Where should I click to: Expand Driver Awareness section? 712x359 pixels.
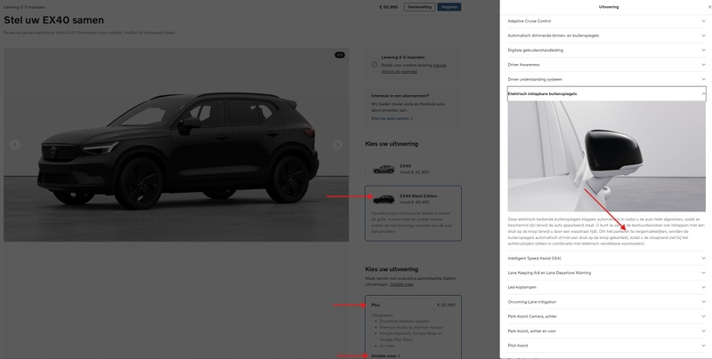coord(607,65)
